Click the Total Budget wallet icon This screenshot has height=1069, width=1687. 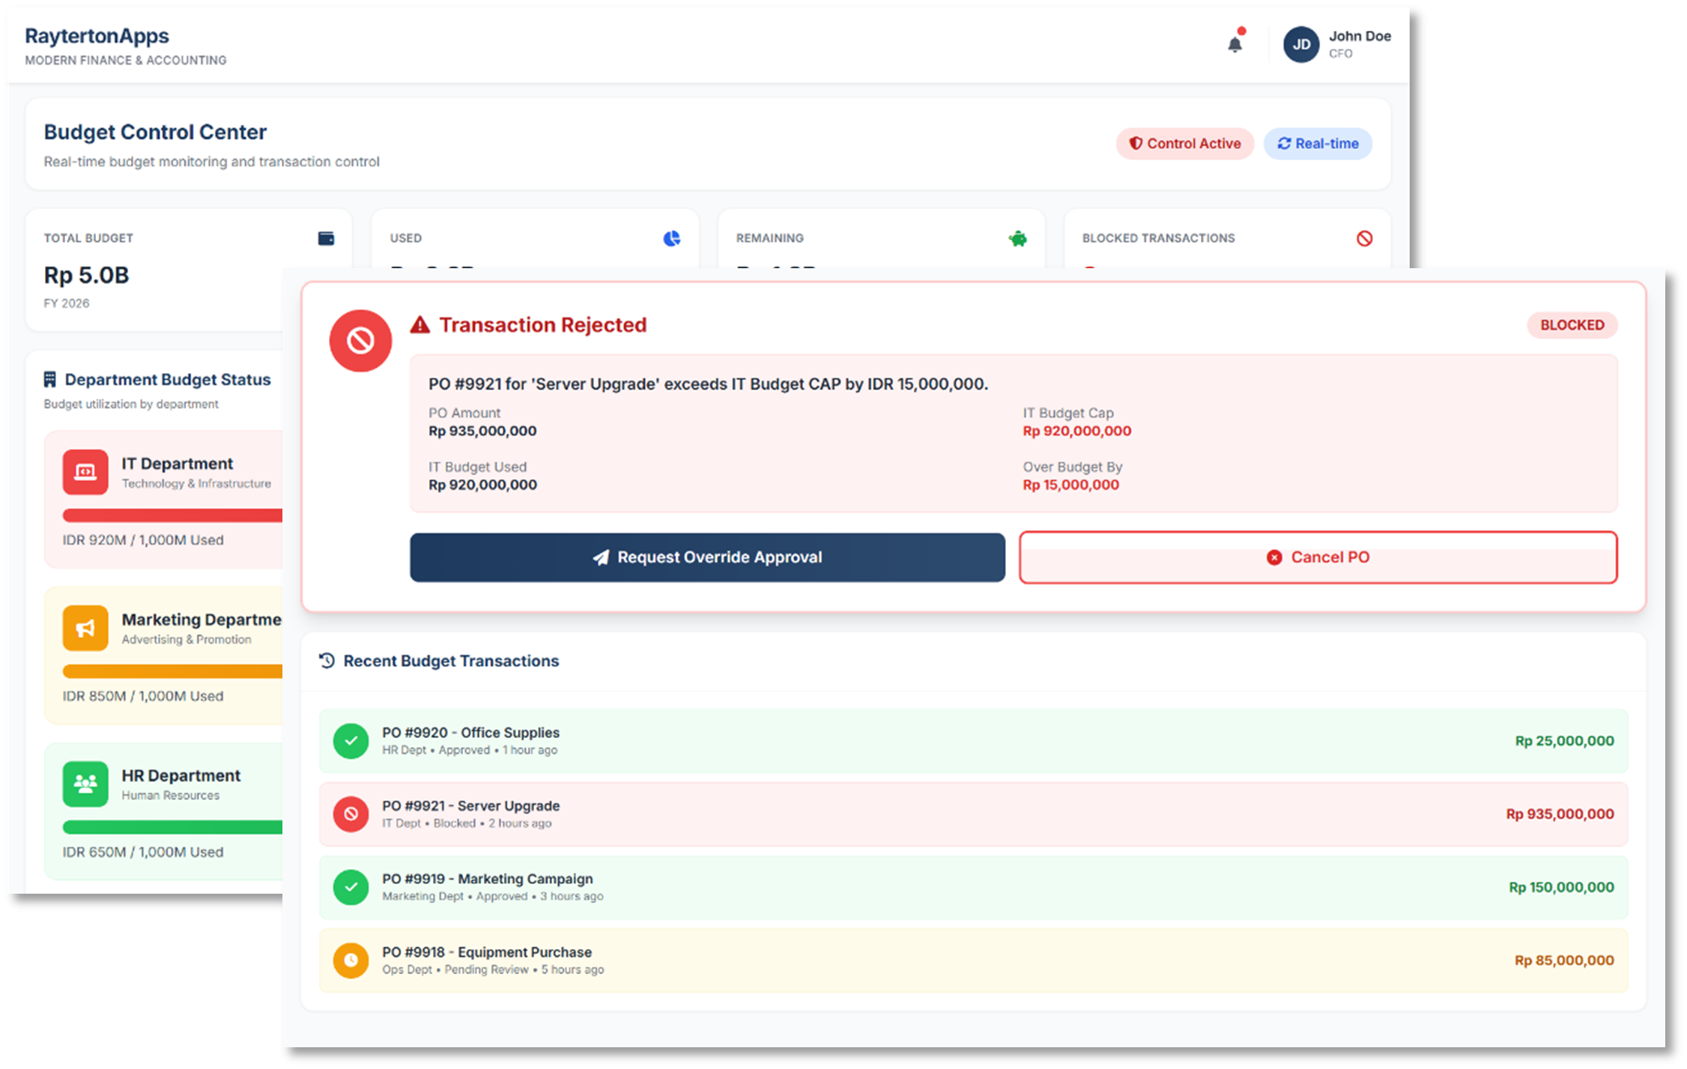pos(326,238)
